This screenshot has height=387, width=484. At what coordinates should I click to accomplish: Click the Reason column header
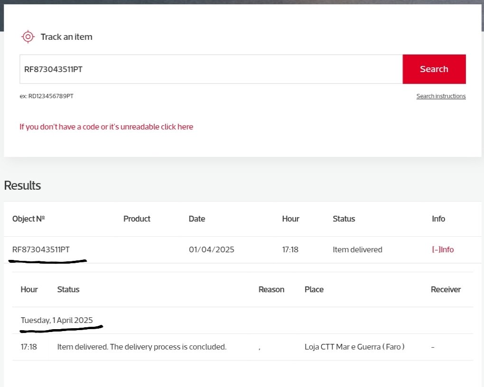coord(271,289)
